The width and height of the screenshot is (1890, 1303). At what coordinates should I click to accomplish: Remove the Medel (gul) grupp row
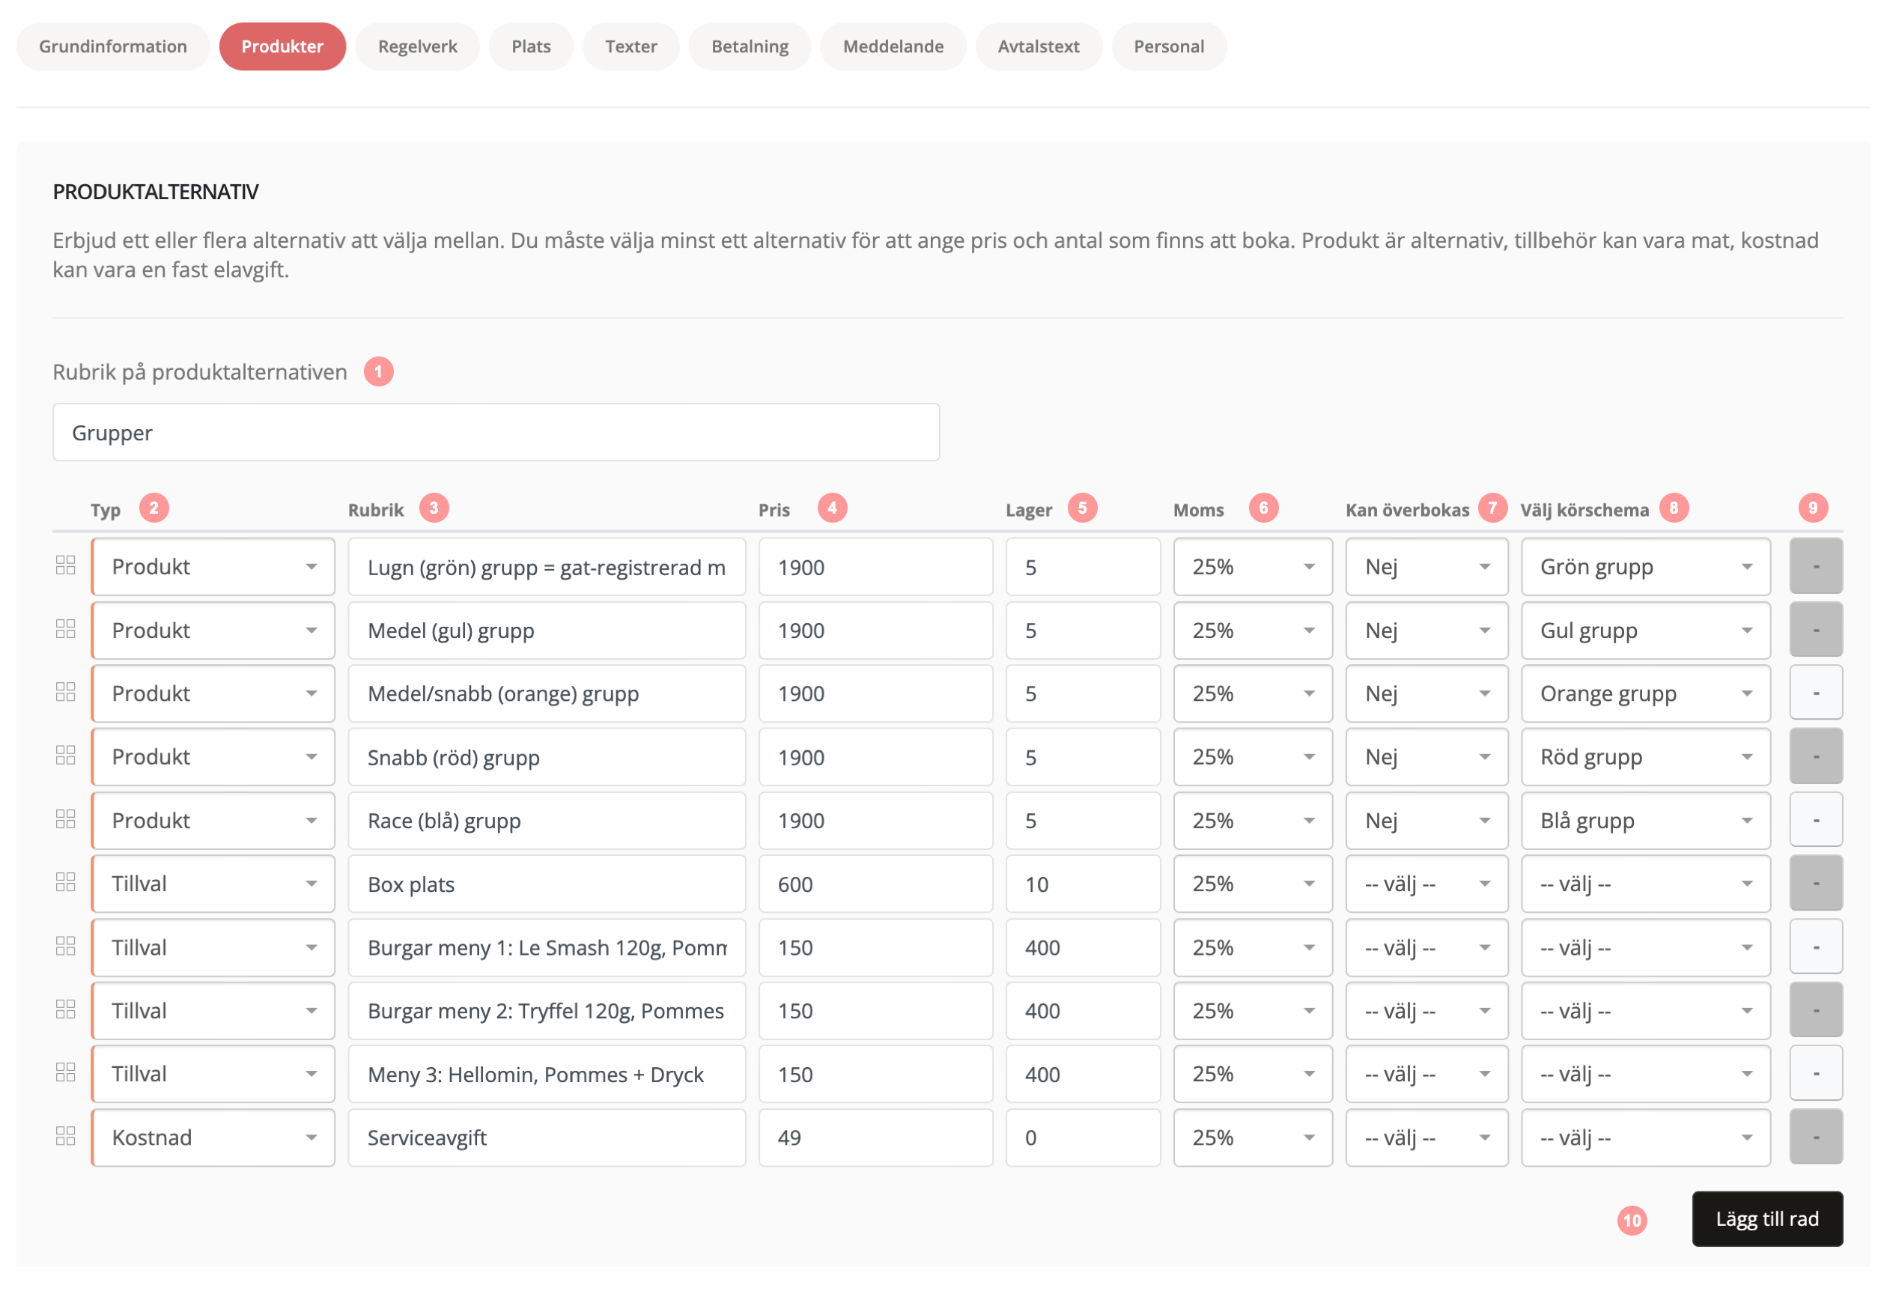click(1815, 630)
